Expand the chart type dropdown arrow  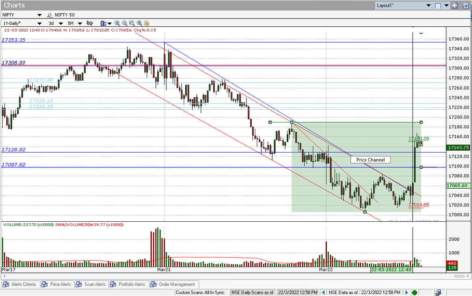109,23
